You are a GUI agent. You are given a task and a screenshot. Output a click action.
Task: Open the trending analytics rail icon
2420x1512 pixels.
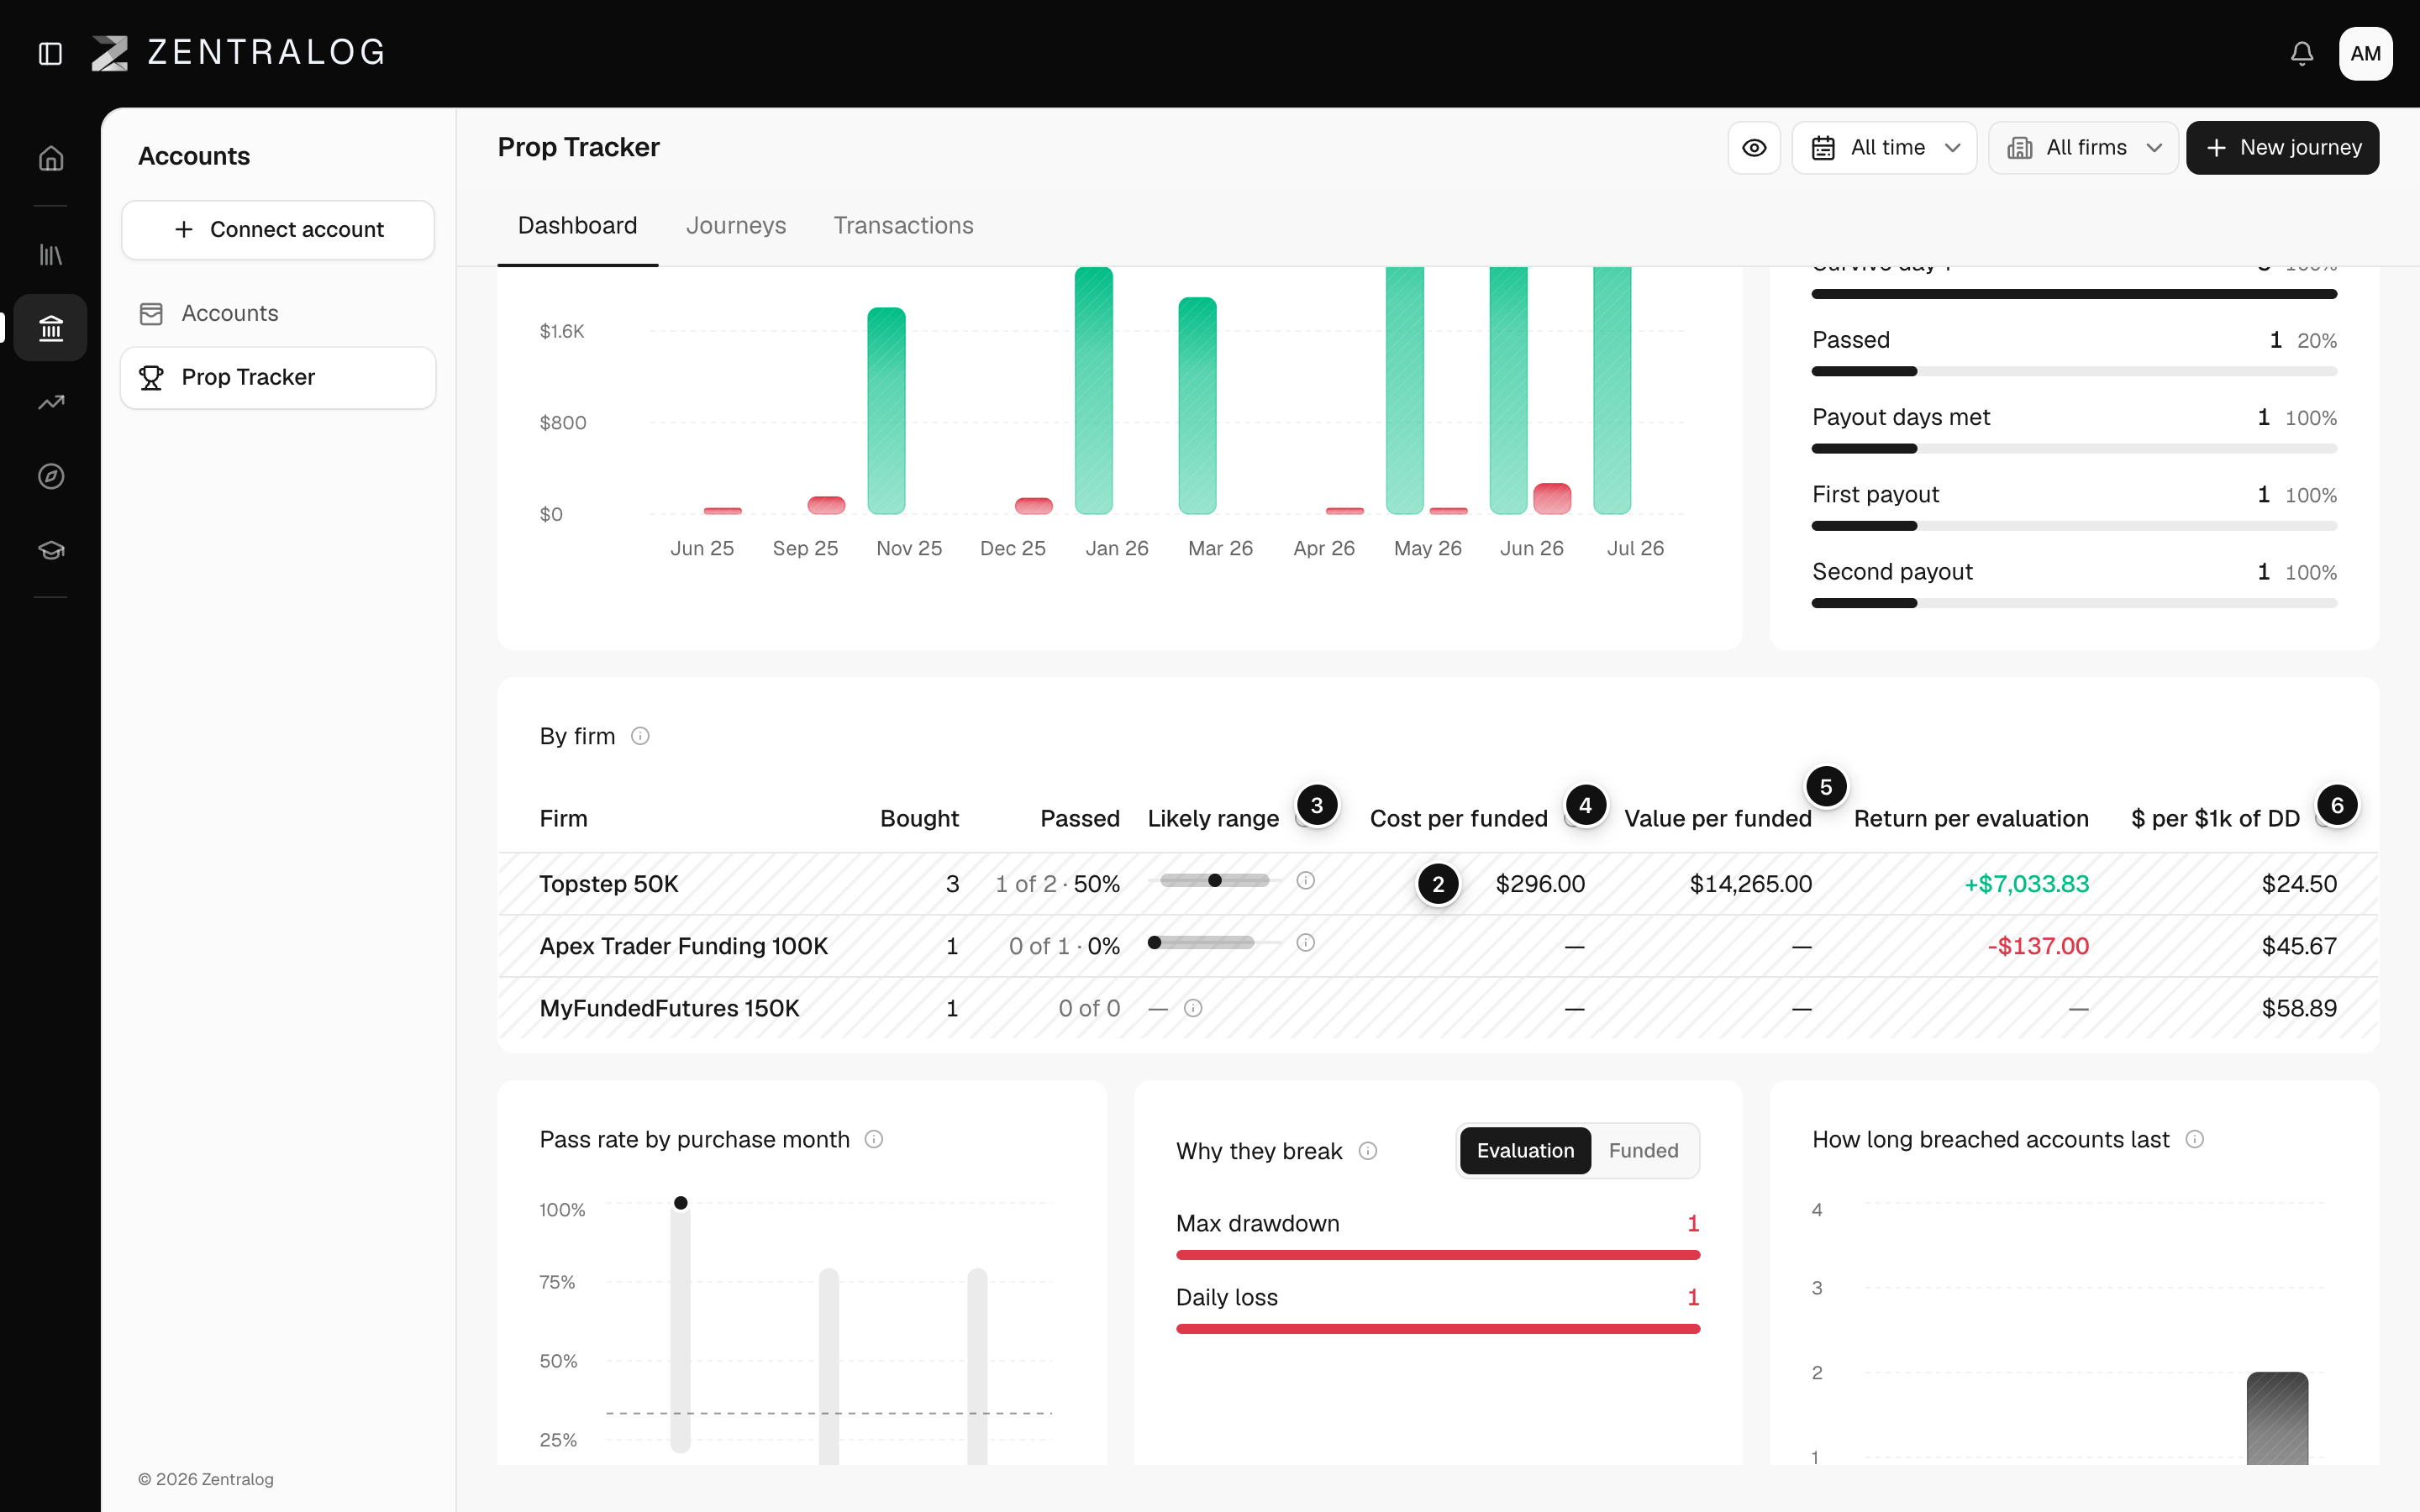[x=51, y=402]
